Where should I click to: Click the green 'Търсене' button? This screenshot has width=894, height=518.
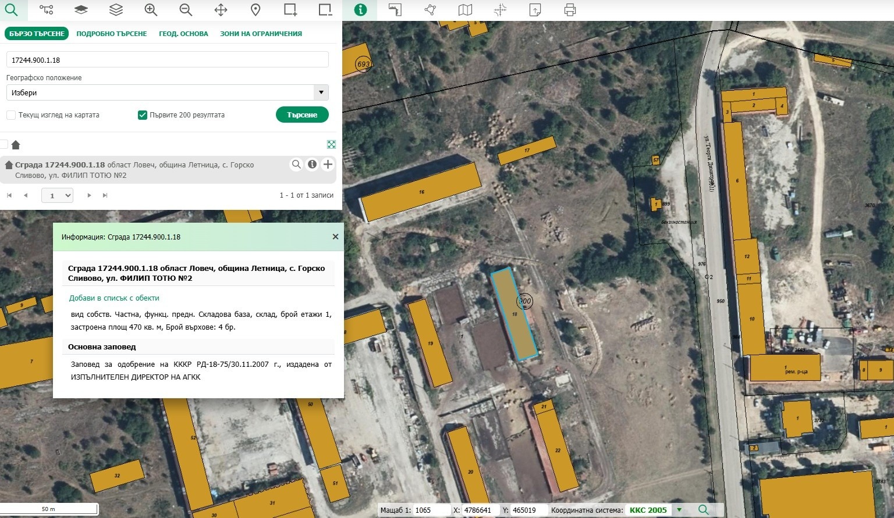coord(302,115)
